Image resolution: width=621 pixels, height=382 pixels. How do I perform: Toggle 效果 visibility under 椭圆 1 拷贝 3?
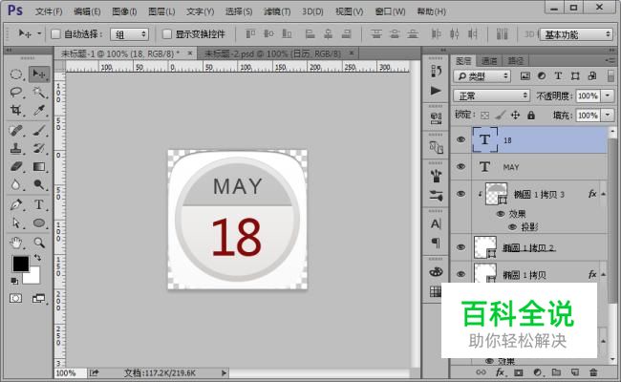tap(501, 214)
